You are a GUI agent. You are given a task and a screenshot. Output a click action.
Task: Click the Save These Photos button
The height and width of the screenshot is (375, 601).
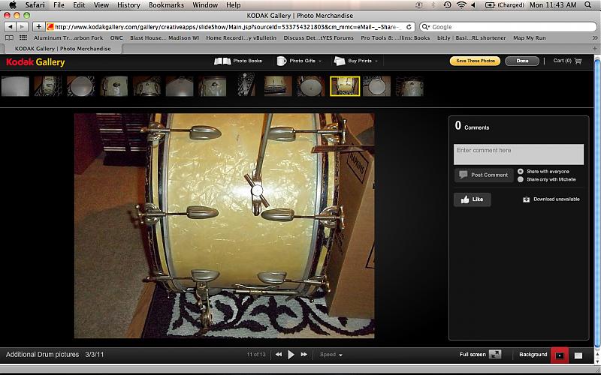(x=475, y=61)
